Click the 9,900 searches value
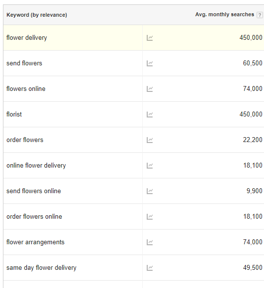The width and height of the screenshot is (264, 288). (x=254, y=191)
